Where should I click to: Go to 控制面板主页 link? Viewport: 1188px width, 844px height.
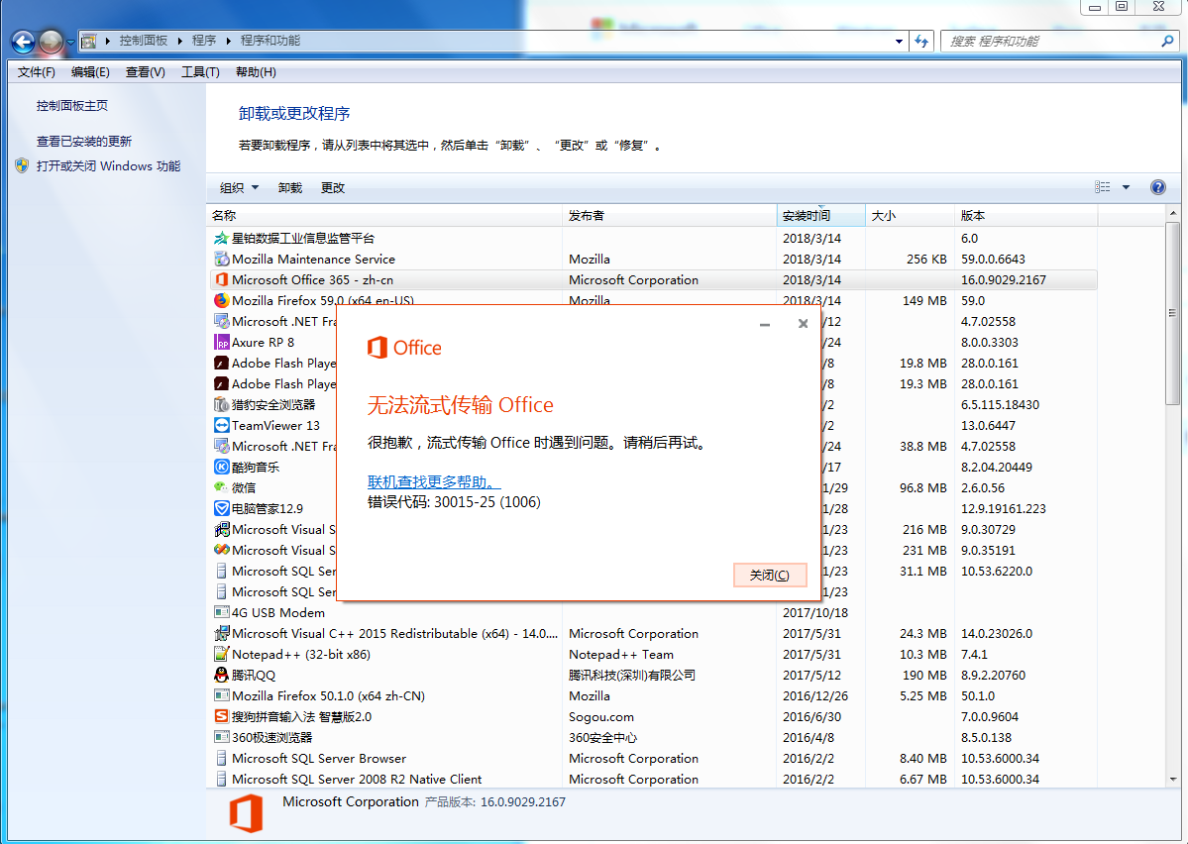[72, 106]
